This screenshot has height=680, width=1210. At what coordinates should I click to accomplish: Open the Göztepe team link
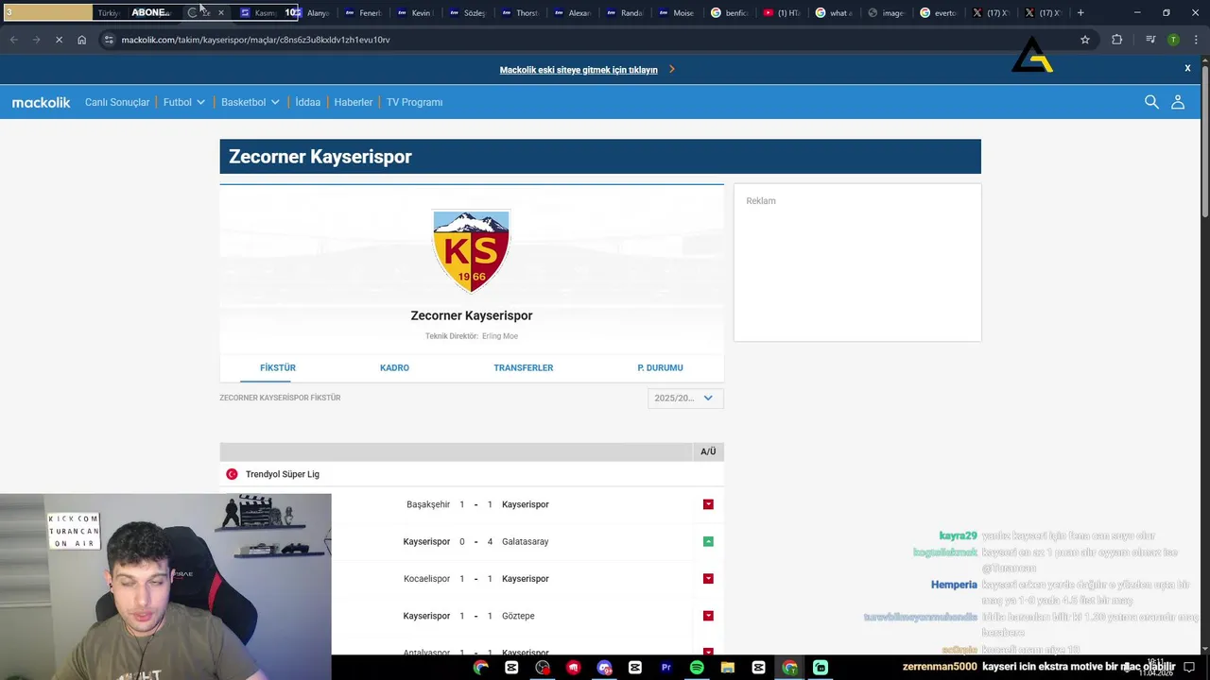[518, 616]
